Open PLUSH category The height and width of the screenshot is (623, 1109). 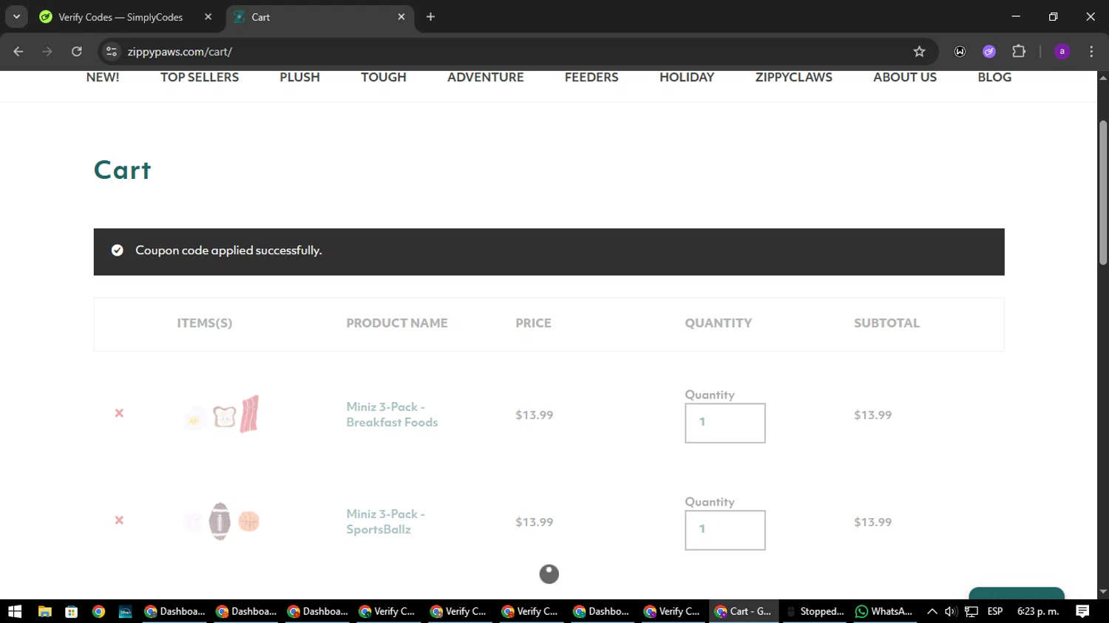coord(299,78)
